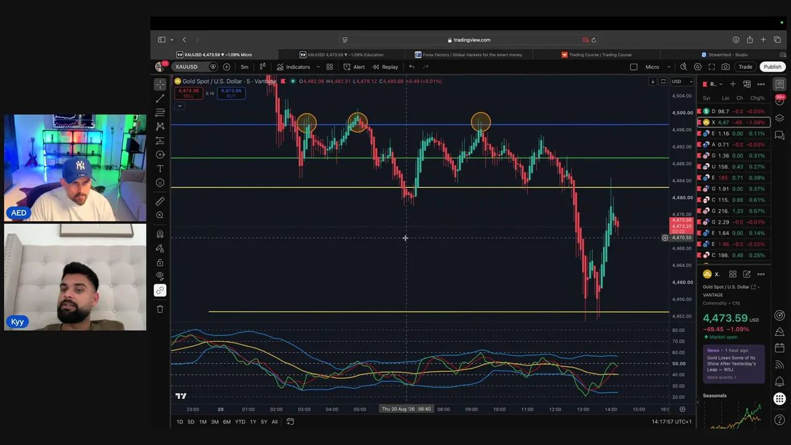Open the USD currency dropdown
The width and height of the screenshot is (791, 445).
coord(682,82)
